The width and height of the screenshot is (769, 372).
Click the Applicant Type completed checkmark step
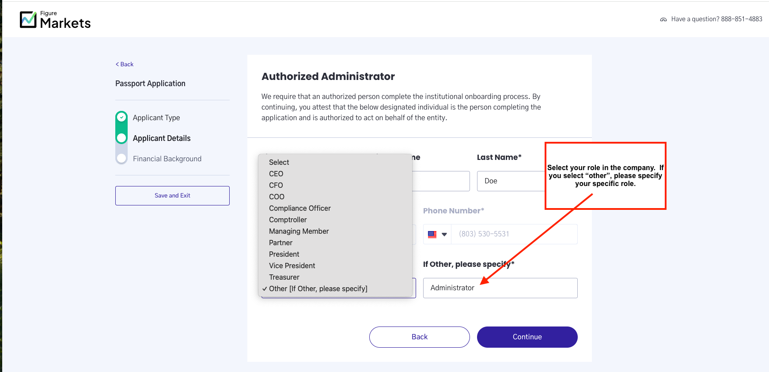point(121,118)
